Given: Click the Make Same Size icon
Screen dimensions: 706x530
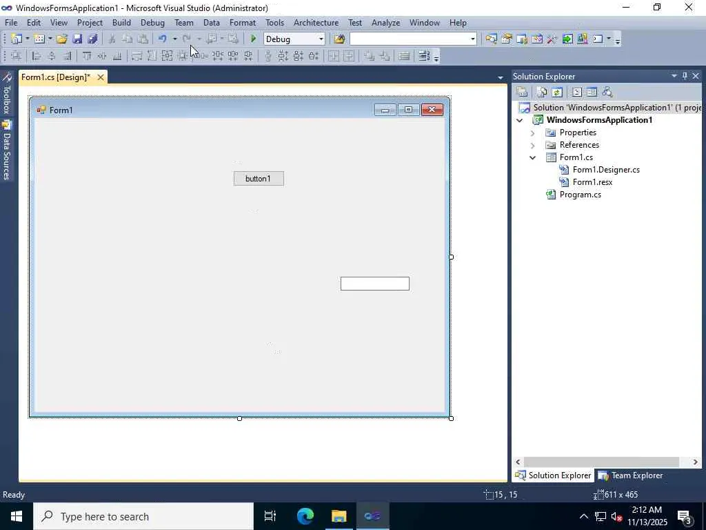Looking at the screenshot, I should tap(167, 56).
